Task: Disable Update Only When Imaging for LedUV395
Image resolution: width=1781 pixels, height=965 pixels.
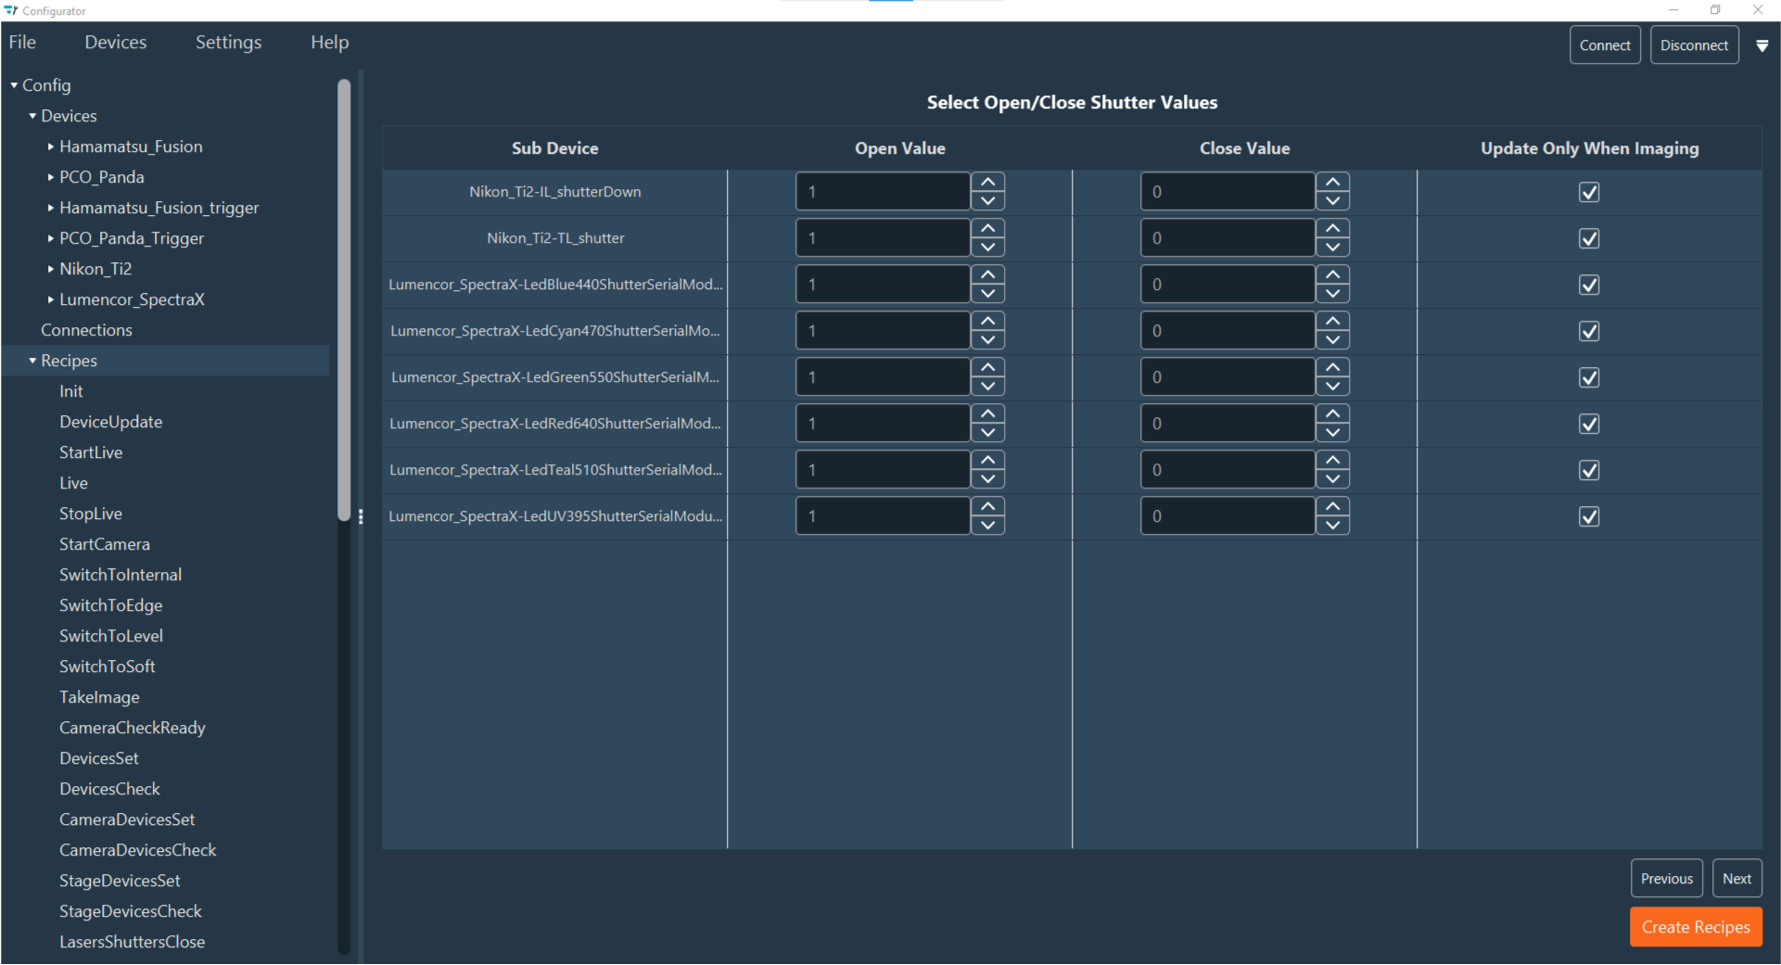Action: (x=1588, y=516)
